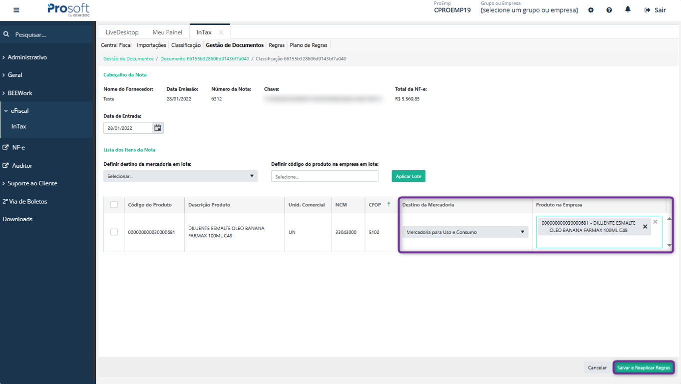Sort by Código do Produto column
Screen dimensions: 681x384
[150, 205]
